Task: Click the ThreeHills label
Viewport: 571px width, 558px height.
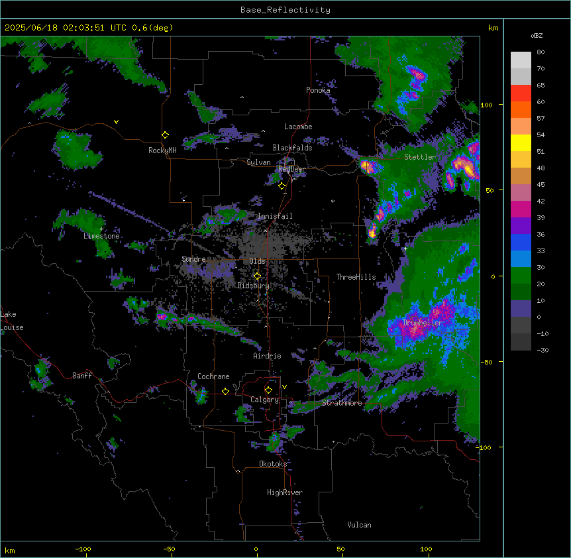Action: (356, 277)
